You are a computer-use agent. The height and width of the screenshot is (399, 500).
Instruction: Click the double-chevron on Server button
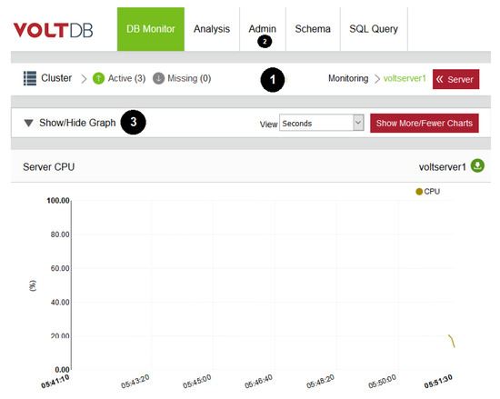click(x=440, y=79)
